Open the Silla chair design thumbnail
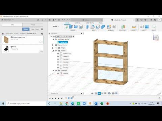162x121 pixels. click(6, 49)
